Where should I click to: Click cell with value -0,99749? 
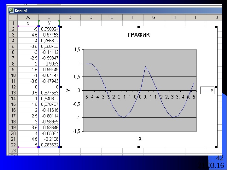[x=49, y=69]
